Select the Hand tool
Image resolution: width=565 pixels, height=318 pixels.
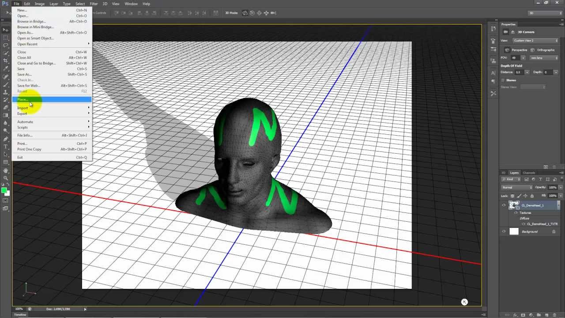5,170
